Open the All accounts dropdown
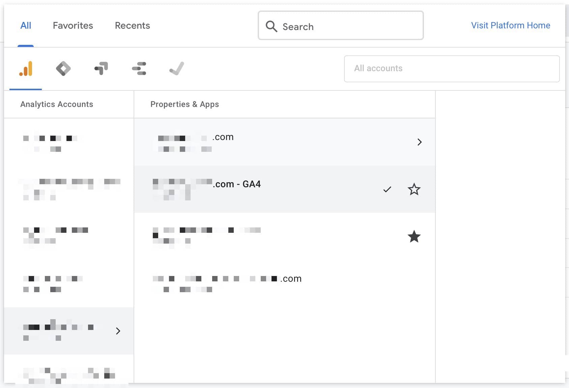 [452, 68]
